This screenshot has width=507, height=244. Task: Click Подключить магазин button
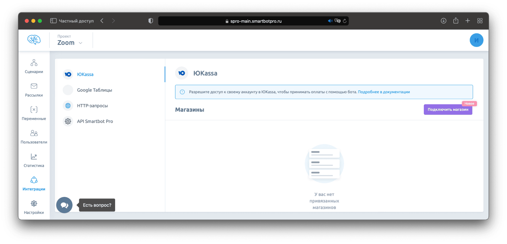pos(448,110)
